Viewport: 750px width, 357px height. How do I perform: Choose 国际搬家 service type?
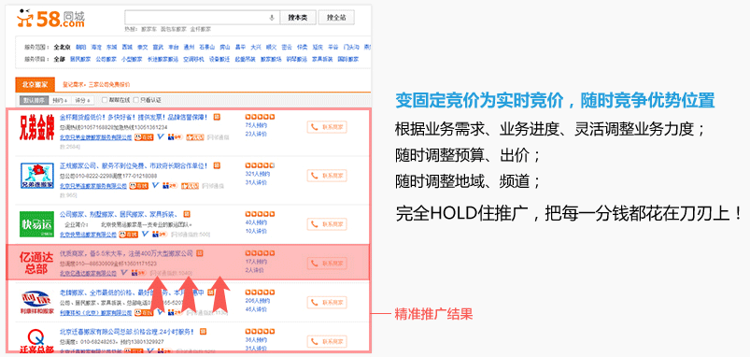coord(347,59)
